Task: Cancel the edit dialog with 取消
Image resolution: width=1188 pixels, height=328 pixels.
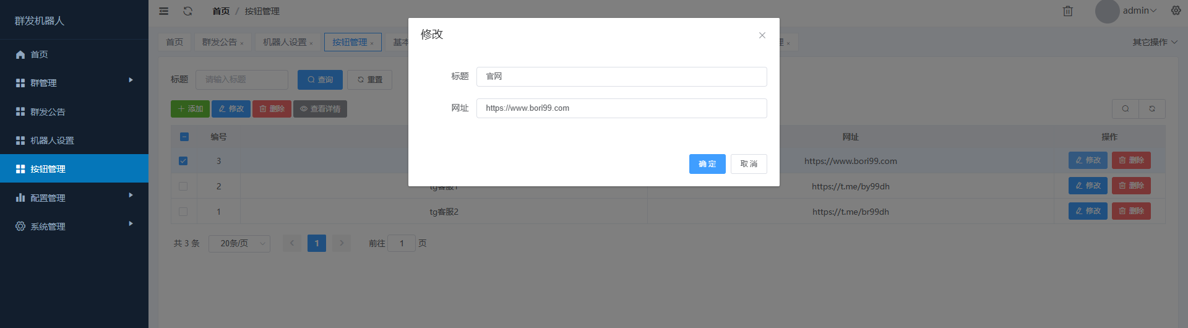Action: tap(749, 164)
